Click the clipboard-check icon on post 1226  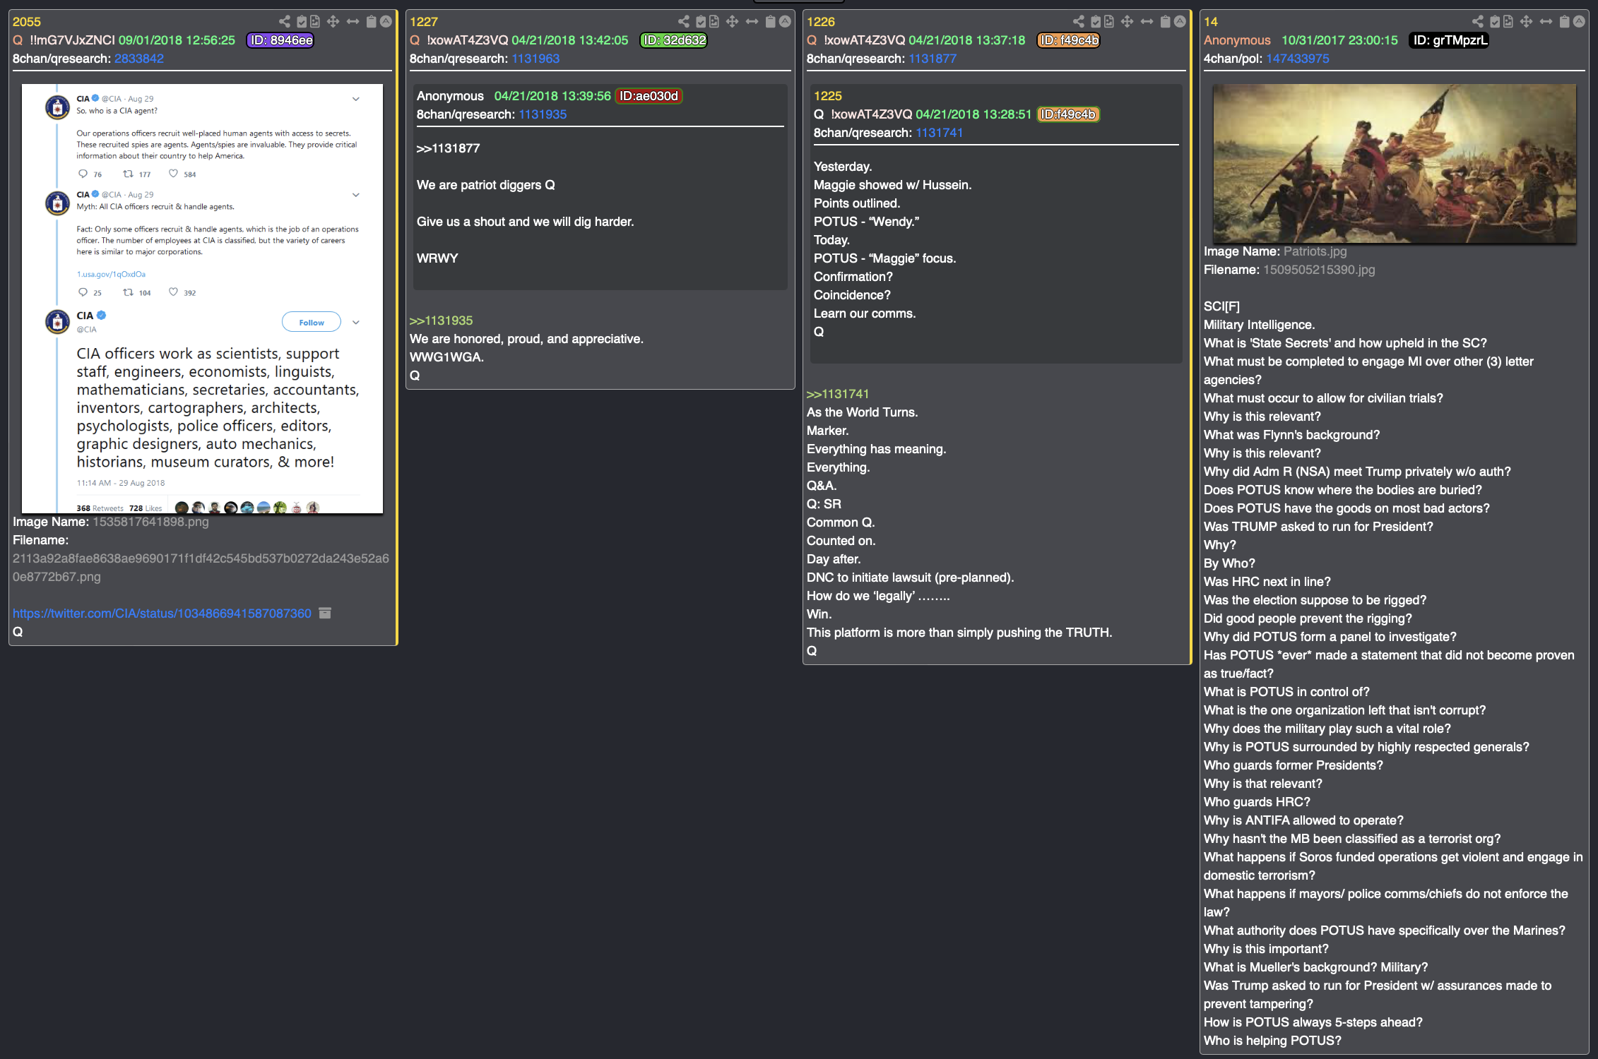[x=1096, y=22]
